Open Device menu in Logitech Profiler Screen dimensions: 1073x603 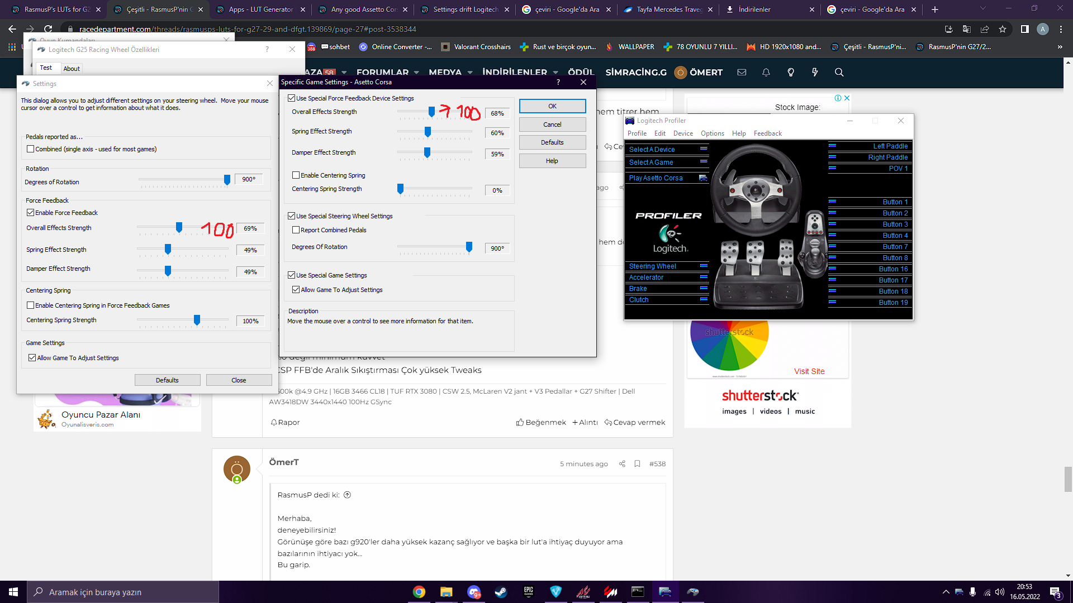click(683, 133)
